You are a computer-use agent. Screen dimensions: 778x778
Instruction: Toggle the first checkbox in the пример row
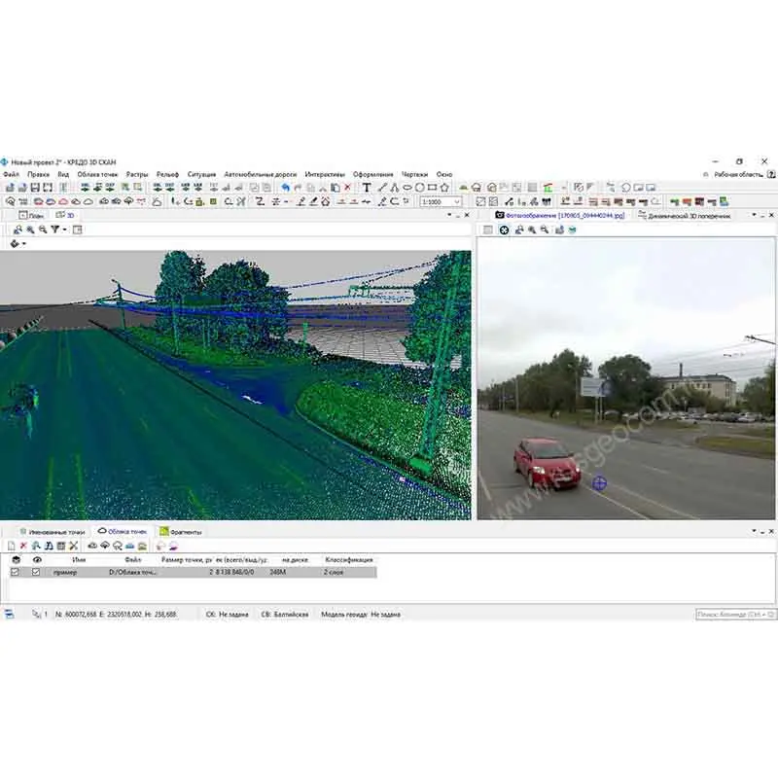(x=15, y=573)
